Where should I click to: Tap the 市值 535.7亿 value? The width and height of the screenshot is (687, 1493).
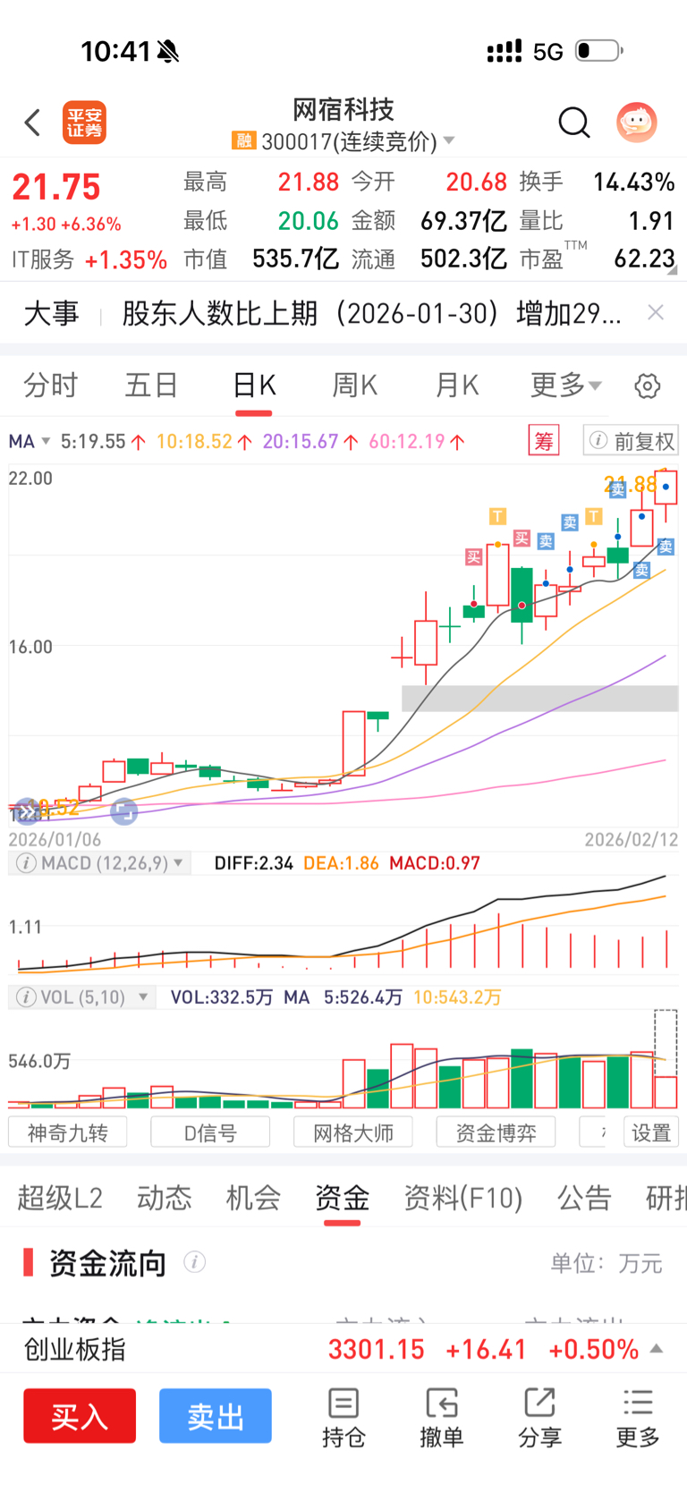tap(295, 259)
